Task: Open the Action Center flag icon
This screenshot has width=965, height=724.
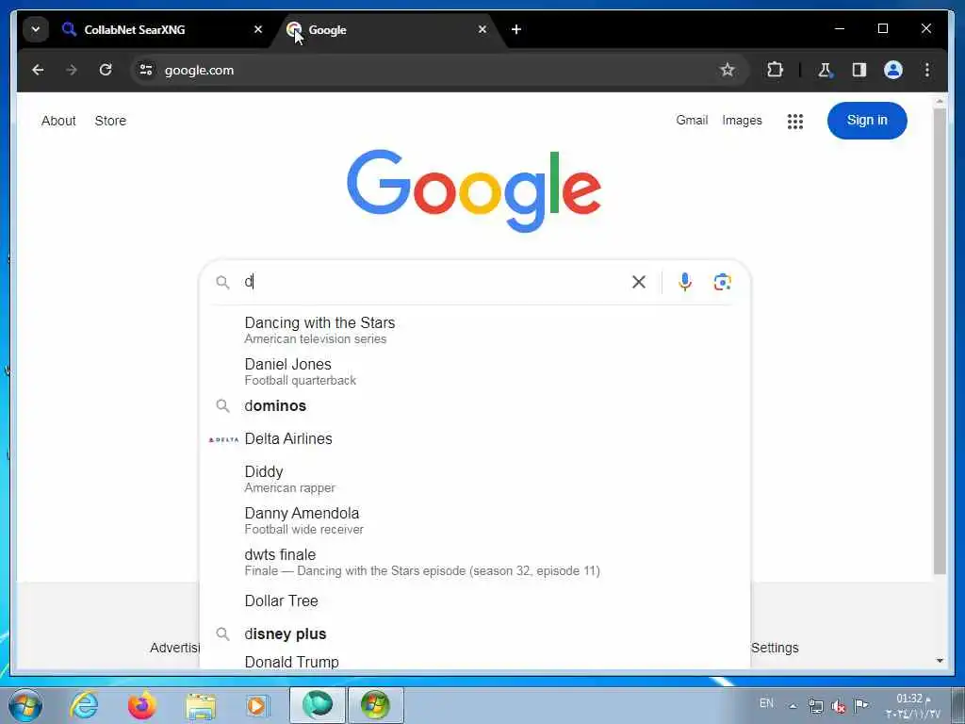Action: 861,705
